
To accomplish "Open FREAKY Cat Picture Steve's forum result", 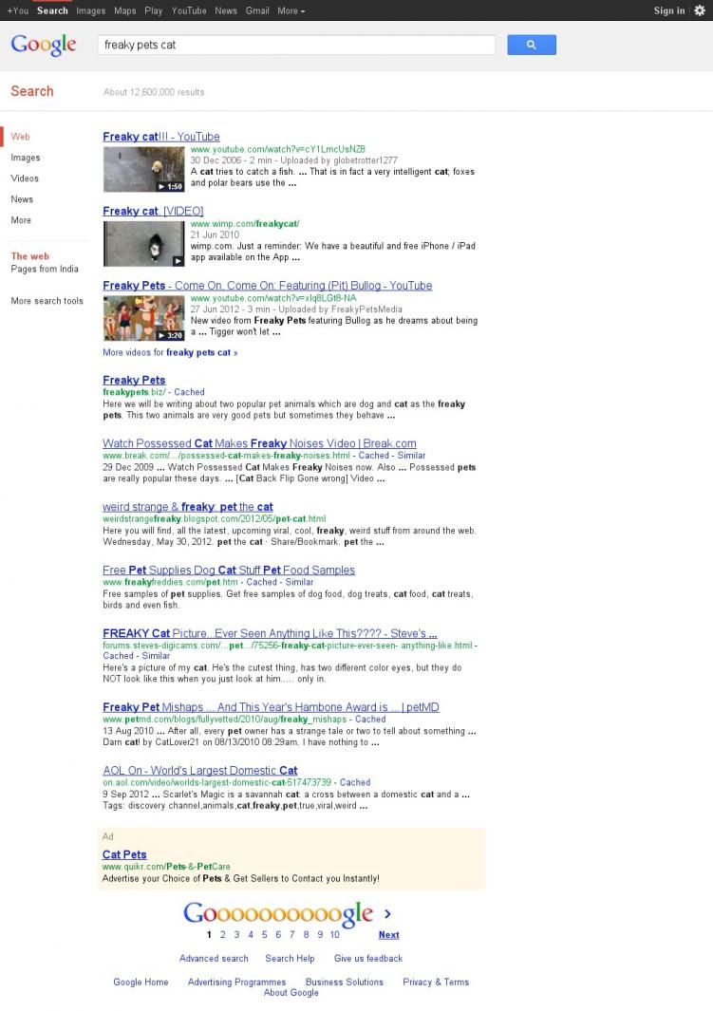I will coord(271,633).
